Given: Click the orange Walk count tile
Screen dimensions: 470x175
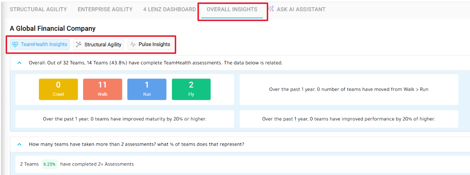Looking at the screenshot, I should coord(103,89).
